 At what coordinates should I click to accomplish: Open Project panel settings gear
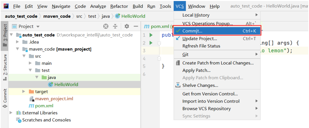[x=127, y=26]
